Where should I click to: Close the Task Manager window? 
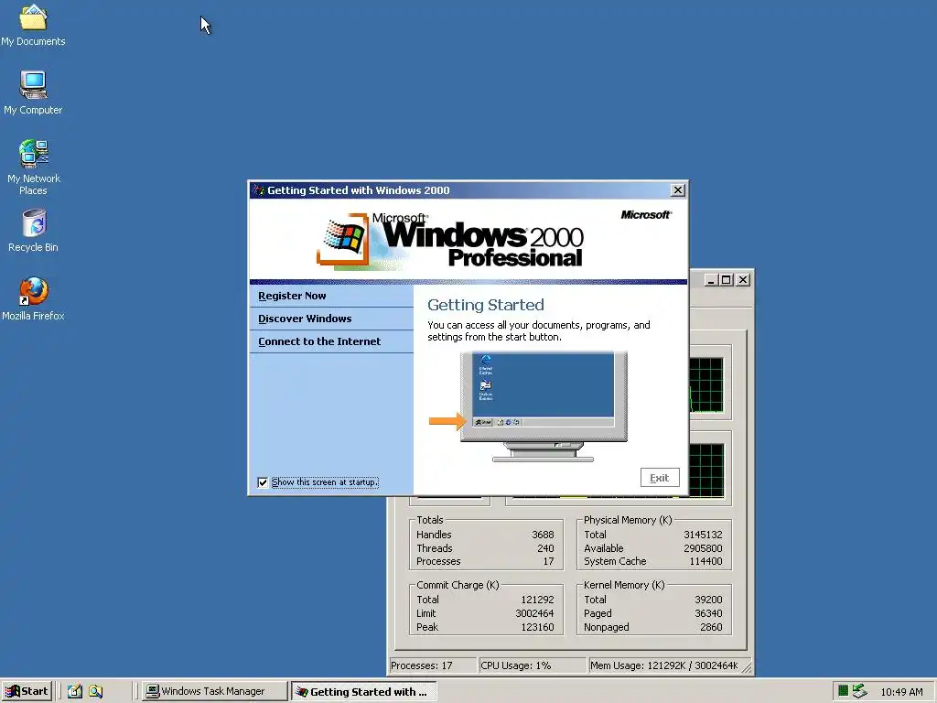(x=743, y=280)
